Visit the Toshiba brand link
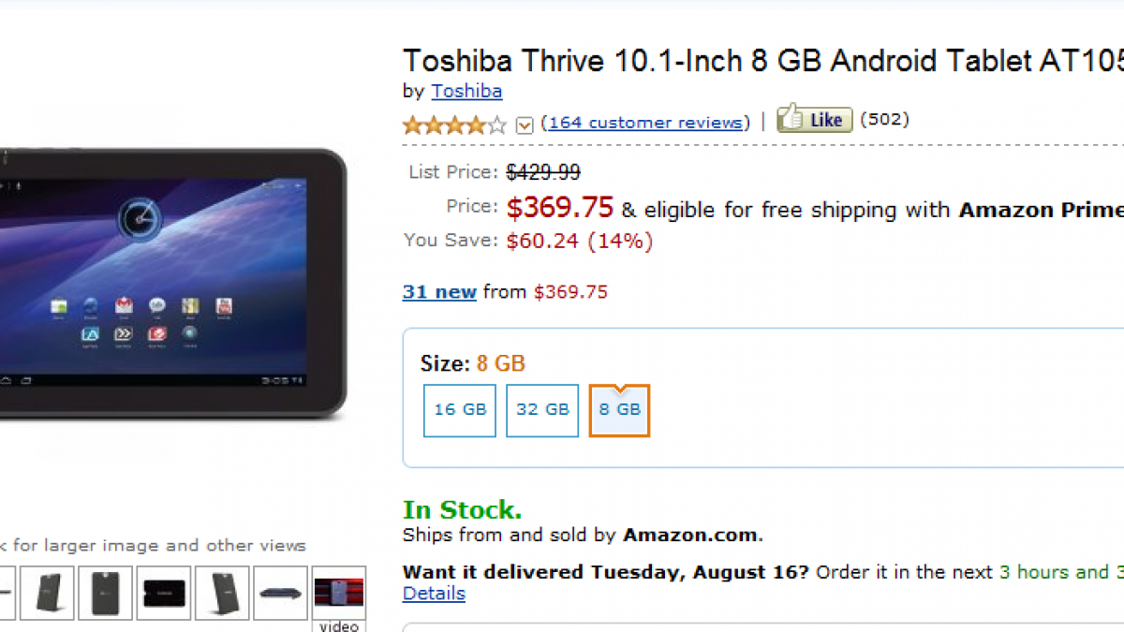This screenshot has width=1124, height=632. 466,91
